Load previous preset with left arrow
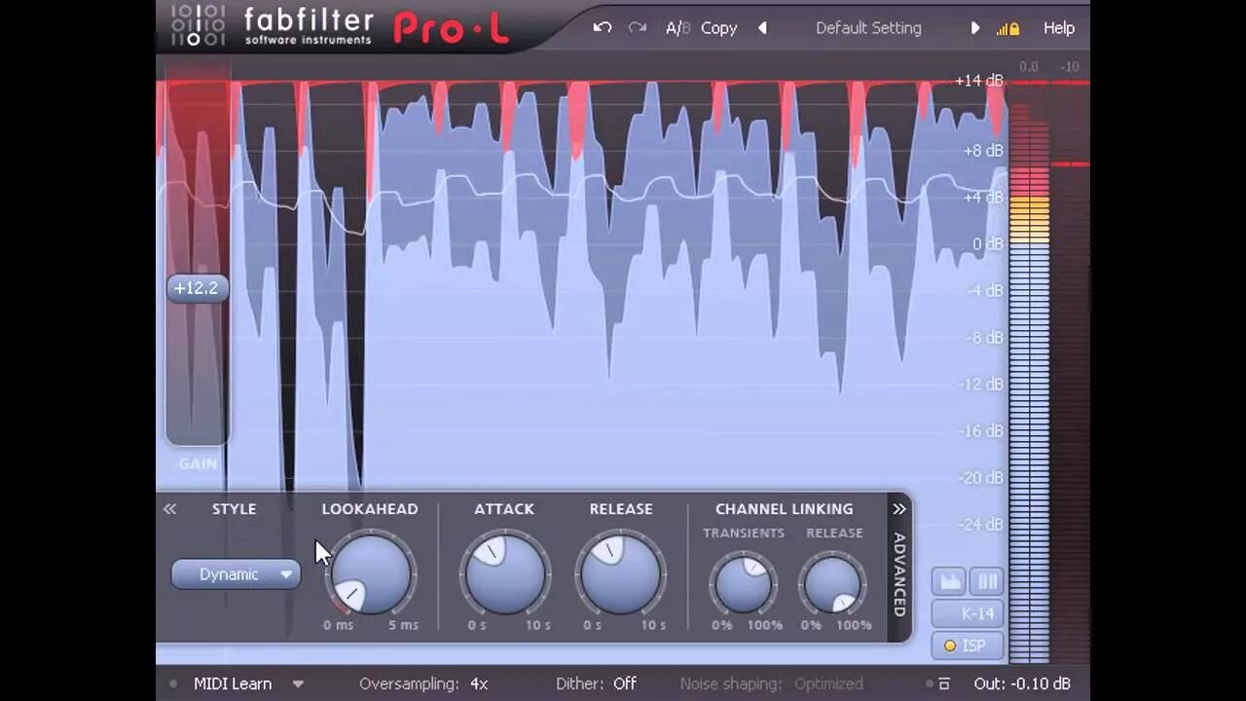The height and width of the screenshot is (701, 1246). pyautogui.click(x=762, y=28)
